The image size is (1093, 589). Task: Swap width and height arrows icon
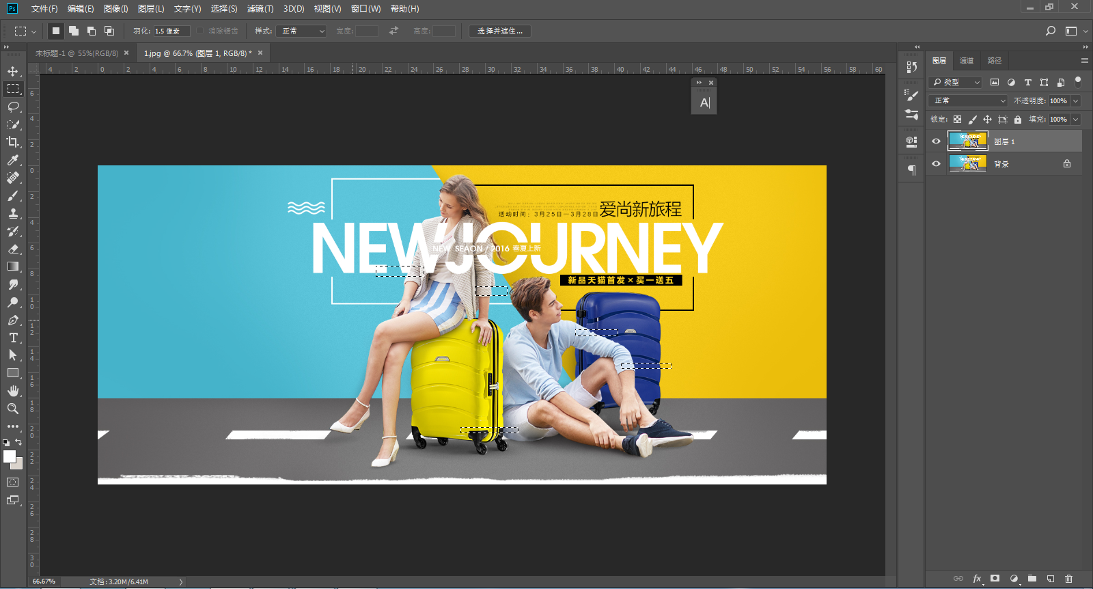(x=393, y=31)
